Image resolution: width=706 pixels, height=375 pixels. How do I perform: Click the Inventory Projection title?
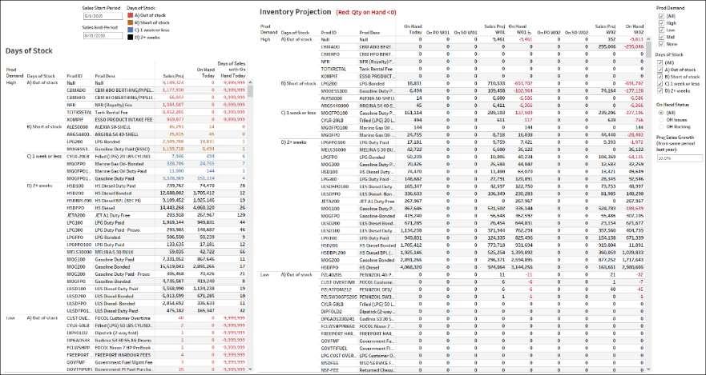point(296,12)
